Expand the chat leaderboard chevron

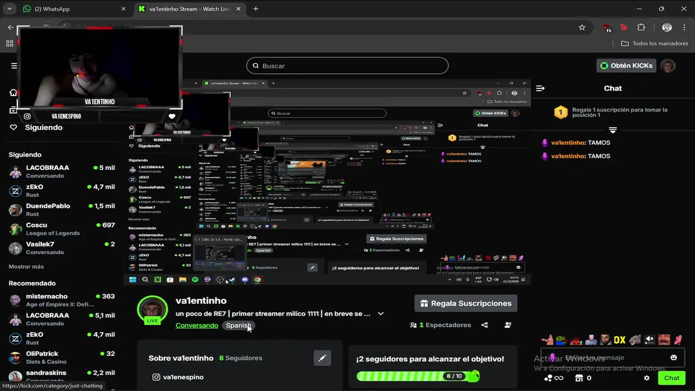(x=612, y=130)
